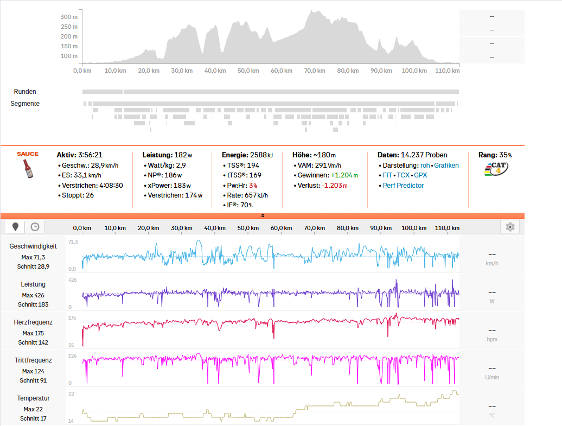Open the roh data view link
562x426 pixels.
[425, 166]
